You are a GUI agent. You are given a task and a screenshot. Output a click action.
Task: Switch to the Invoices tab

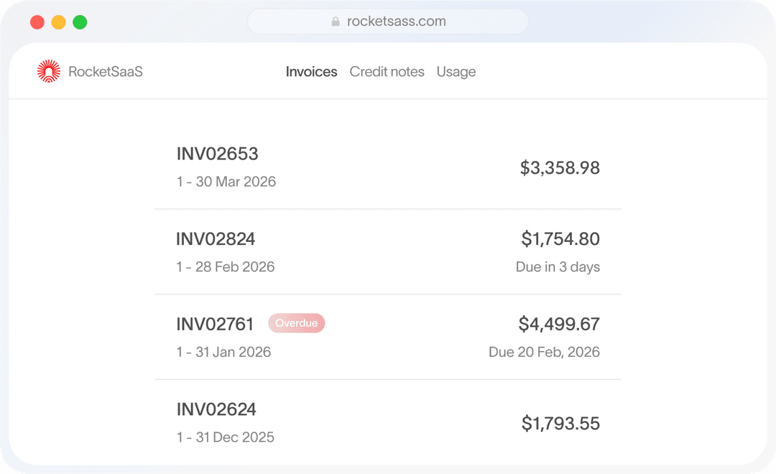(x=311, y=72)
